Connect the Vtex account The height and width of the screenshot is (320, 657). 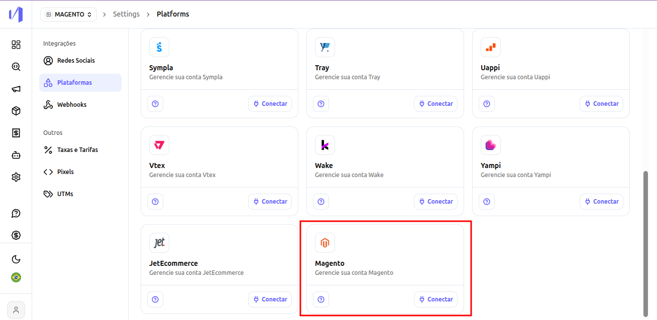tap(270, 202)
